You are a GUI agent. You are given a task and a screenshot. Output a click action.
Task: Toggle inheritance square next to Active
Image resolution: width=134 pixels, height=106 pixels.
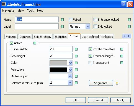click(x=35, y=43)
